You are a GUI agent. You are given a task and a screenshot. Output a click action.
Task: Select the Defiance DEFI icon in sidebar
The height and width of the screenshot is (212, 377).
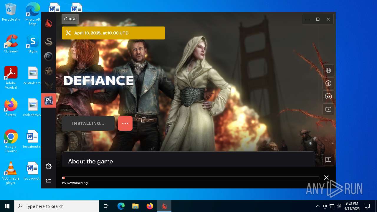(49, 101)
